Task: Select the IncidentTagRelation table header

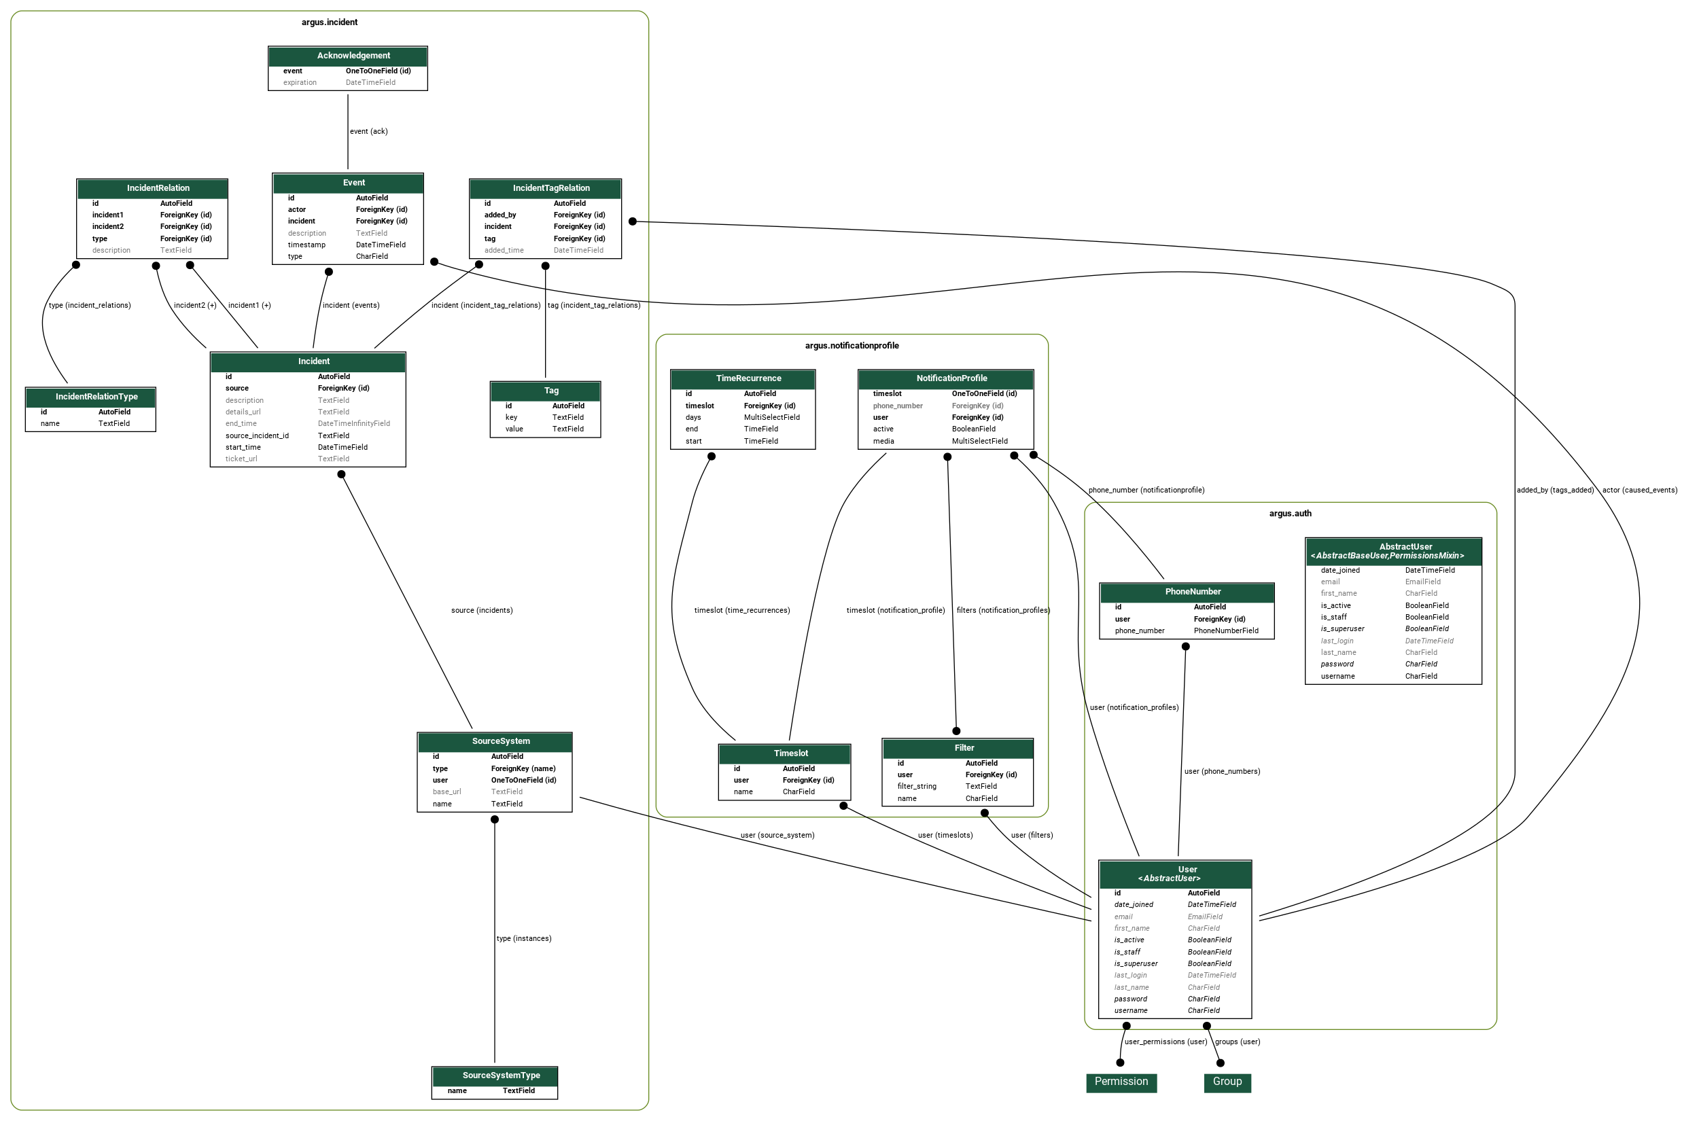Action: [x=545, y=189]
